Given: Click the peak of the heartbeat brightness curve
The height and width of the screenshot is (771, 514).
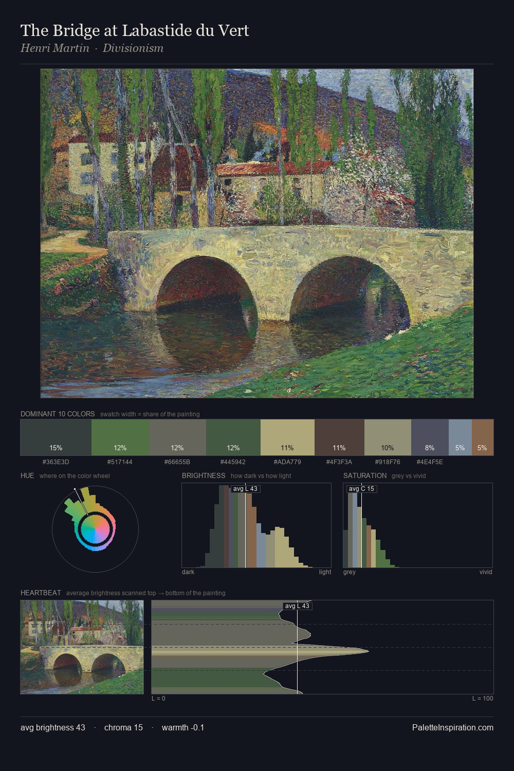Looking at the screenshot, I should (368, 651).
